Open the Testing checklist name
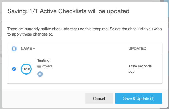The image size is (169, 109). click(x=43, y=60)
